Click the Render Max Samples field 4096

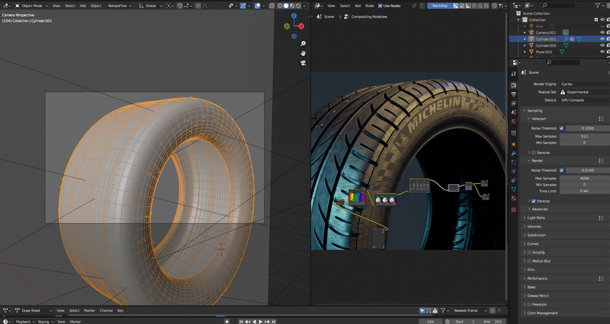[x=584, y=178]
